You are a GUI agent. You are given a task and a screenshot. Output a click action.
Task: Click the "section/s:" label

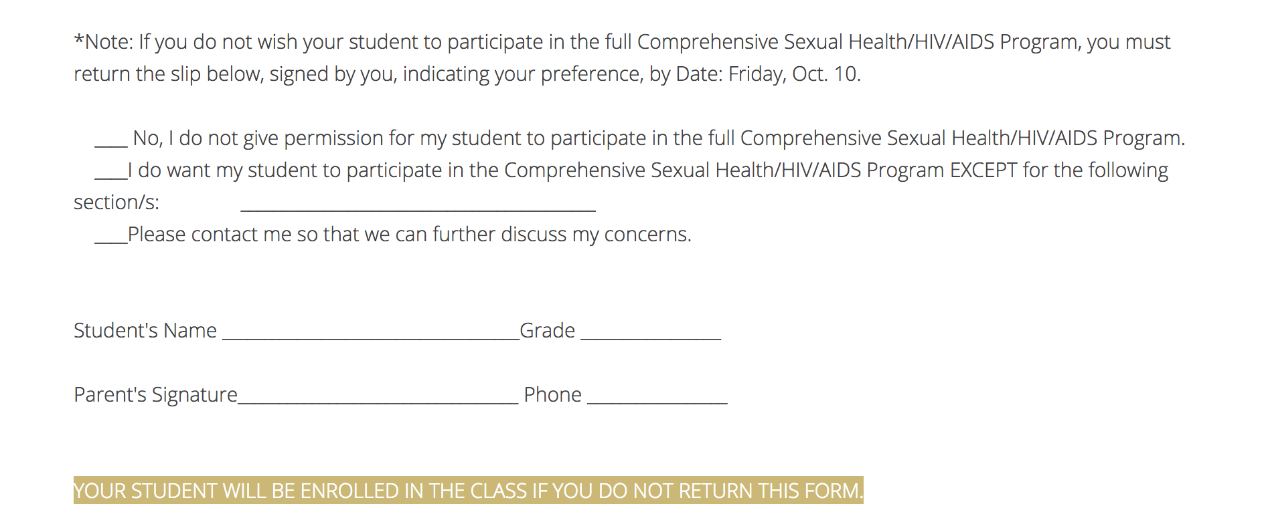[116, 202]
